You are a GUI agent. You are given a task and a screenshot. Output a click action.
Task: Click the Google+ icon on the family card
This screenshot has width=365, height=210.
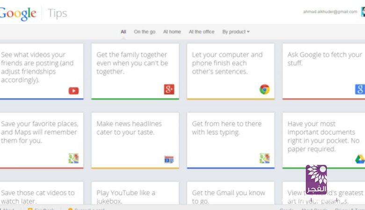click(169, 90)
